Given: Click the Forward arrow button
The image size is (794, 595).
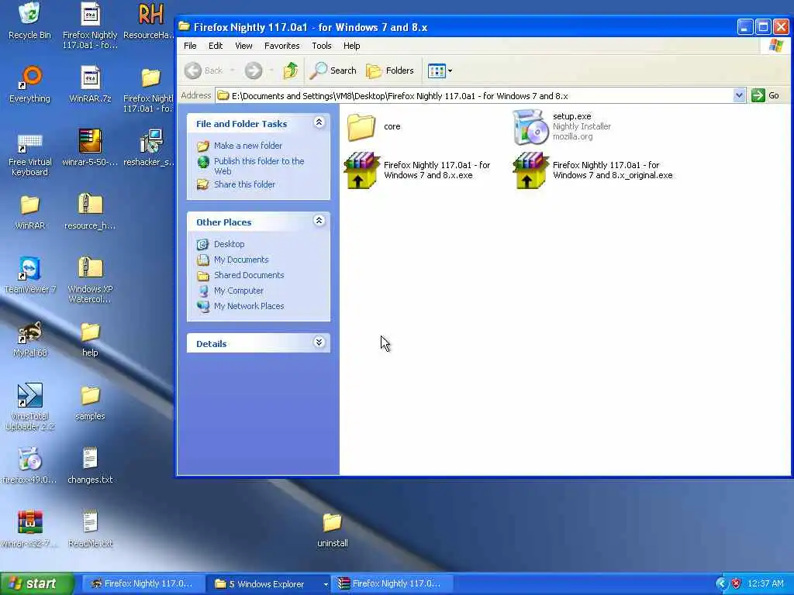Looking at the screenshot, I should (254, 71).
